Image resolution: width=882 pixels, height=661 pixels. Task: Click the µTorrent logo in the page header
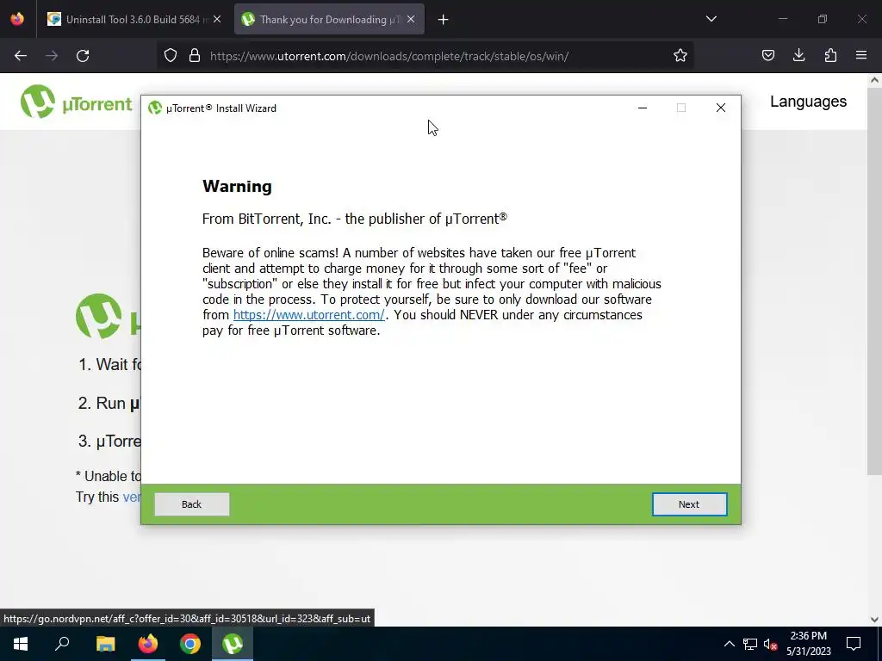point(76,102)
